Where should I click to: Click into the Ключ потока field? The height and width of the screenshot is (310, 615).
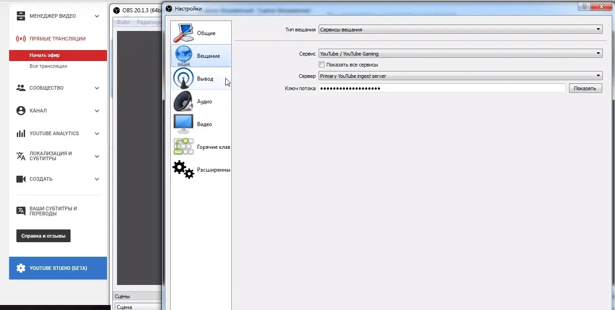tap(442, 88)
